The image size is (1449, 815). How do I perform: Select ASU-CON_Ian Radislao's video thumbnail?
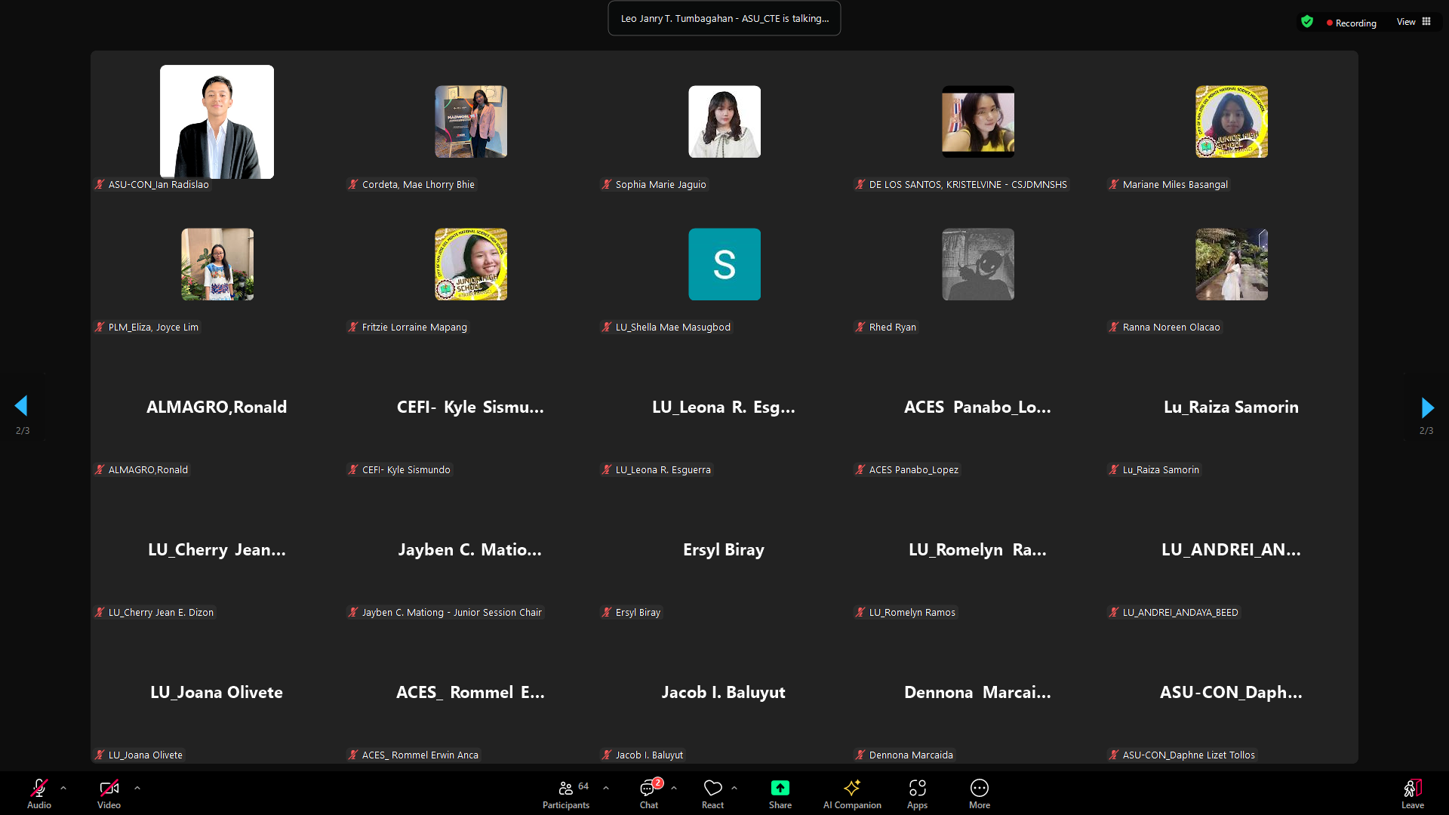(217, 121)
